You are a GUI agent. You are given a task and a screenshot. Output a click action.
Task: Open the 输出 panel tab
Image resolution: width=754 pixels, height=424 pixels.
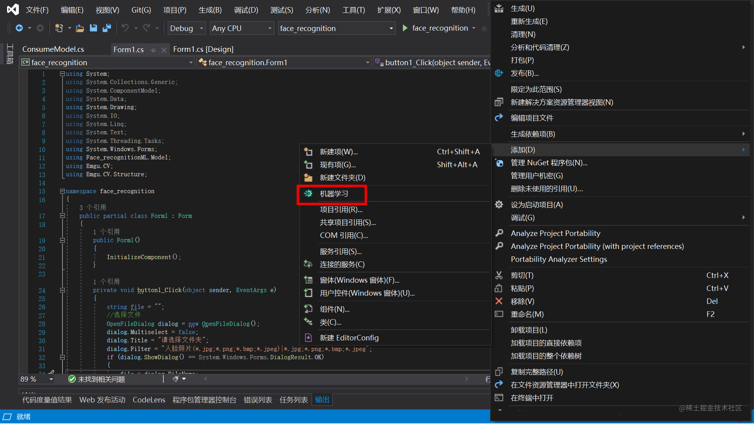point(322,400)
